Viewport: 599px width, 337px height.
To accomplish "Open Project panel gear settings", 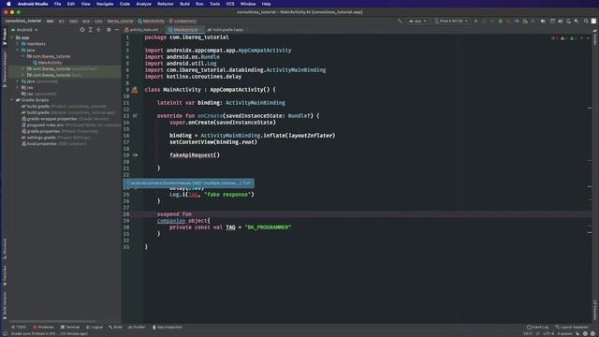I will point(109,29).
